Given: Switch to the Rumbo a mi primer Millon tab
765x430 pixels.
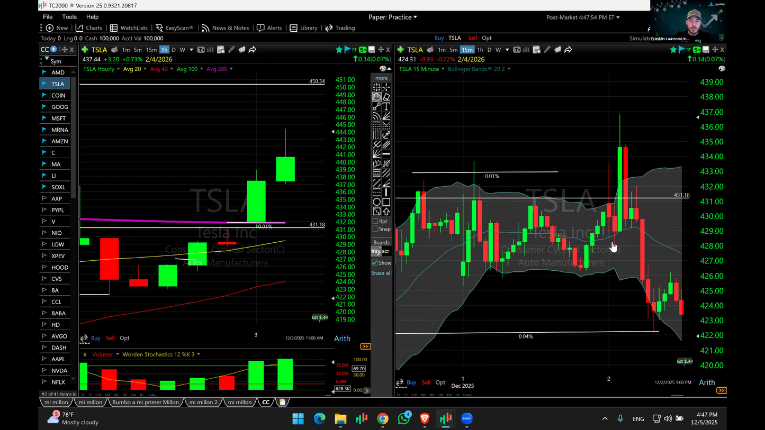Looking at the screenshot, I should click(x=146, y=402).
